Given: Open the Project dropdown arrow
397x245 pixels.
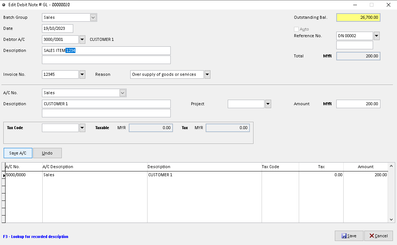Looking at the screenshot, I should (268, 104).
